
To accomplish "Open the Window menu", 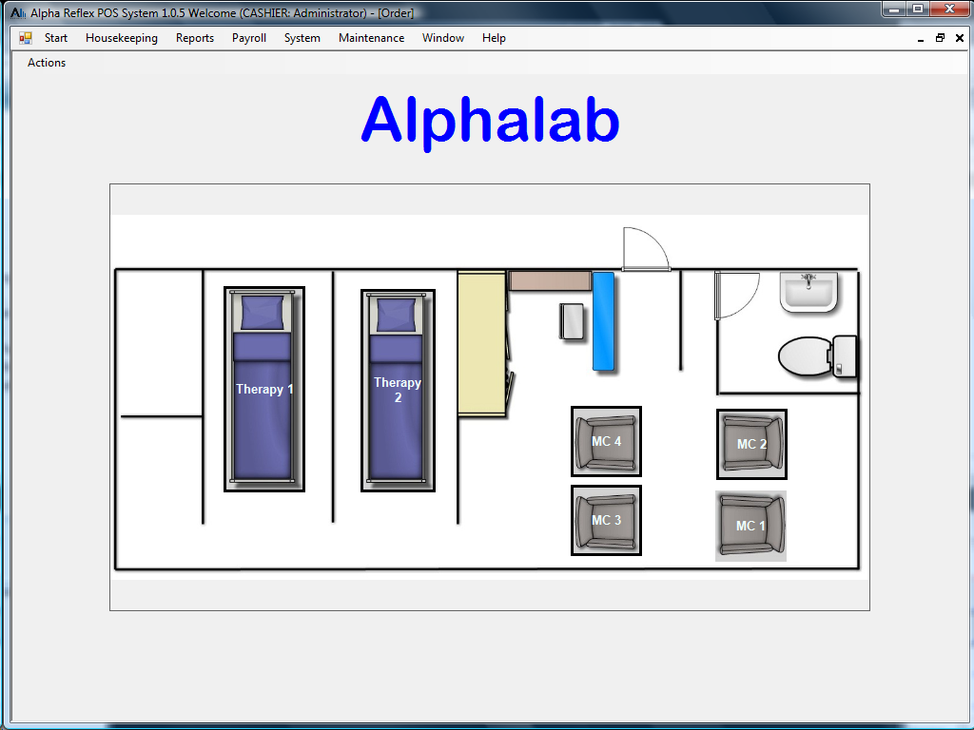I will (x=443, y=38).
